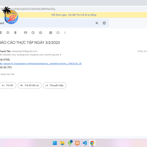147x147 pixels.
Task: Expand the recipient details arrow
Action: pyautogui.click(x=61, y=55)
